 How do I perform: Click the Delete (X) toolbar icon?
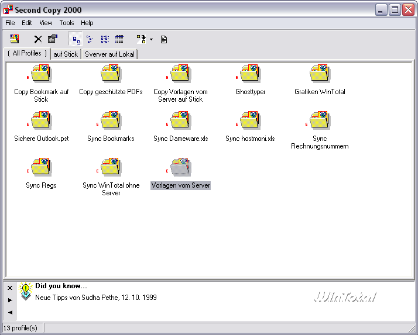38,39
